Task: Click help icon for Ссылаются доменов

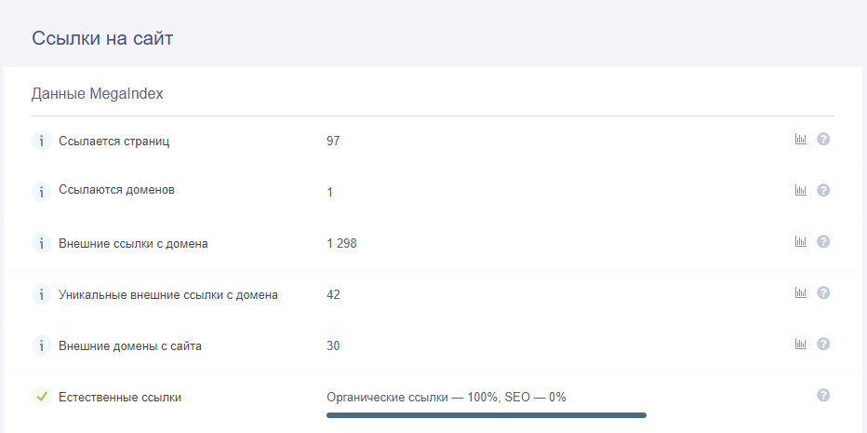Action: click(x=823, y=191)
